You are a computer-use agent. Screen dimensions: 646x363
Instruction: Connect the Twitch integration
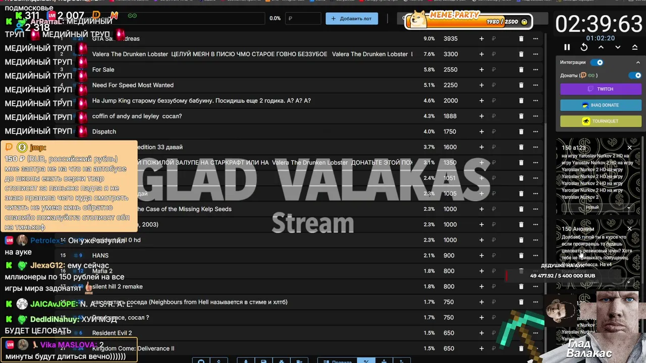point(601,89)
